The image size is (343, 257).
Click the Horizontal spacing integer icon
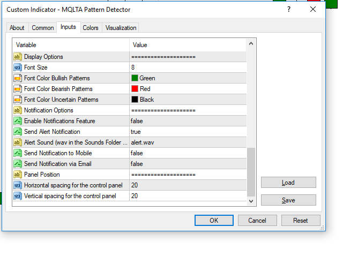click(x=18, y=185)
